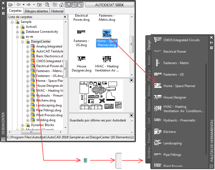Close the description pane
The height and width of the screenshot is (170, 215).
click(131, 115)
